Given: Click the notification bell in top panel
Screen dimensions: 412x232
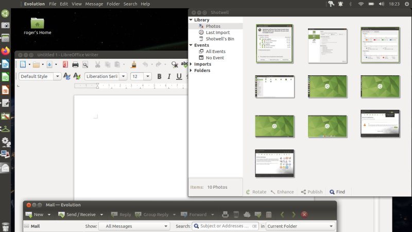Looking at the screenshot, I should pos(341,4).
